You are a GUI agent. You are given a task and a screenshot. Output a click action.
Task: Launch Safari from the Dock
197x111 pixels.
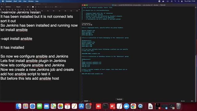33,106
